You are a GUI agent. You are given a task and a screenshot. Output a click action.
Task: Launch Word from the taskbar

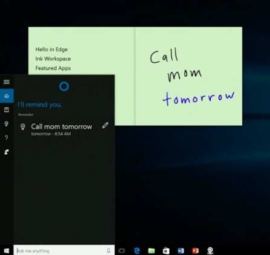[181, 251]
